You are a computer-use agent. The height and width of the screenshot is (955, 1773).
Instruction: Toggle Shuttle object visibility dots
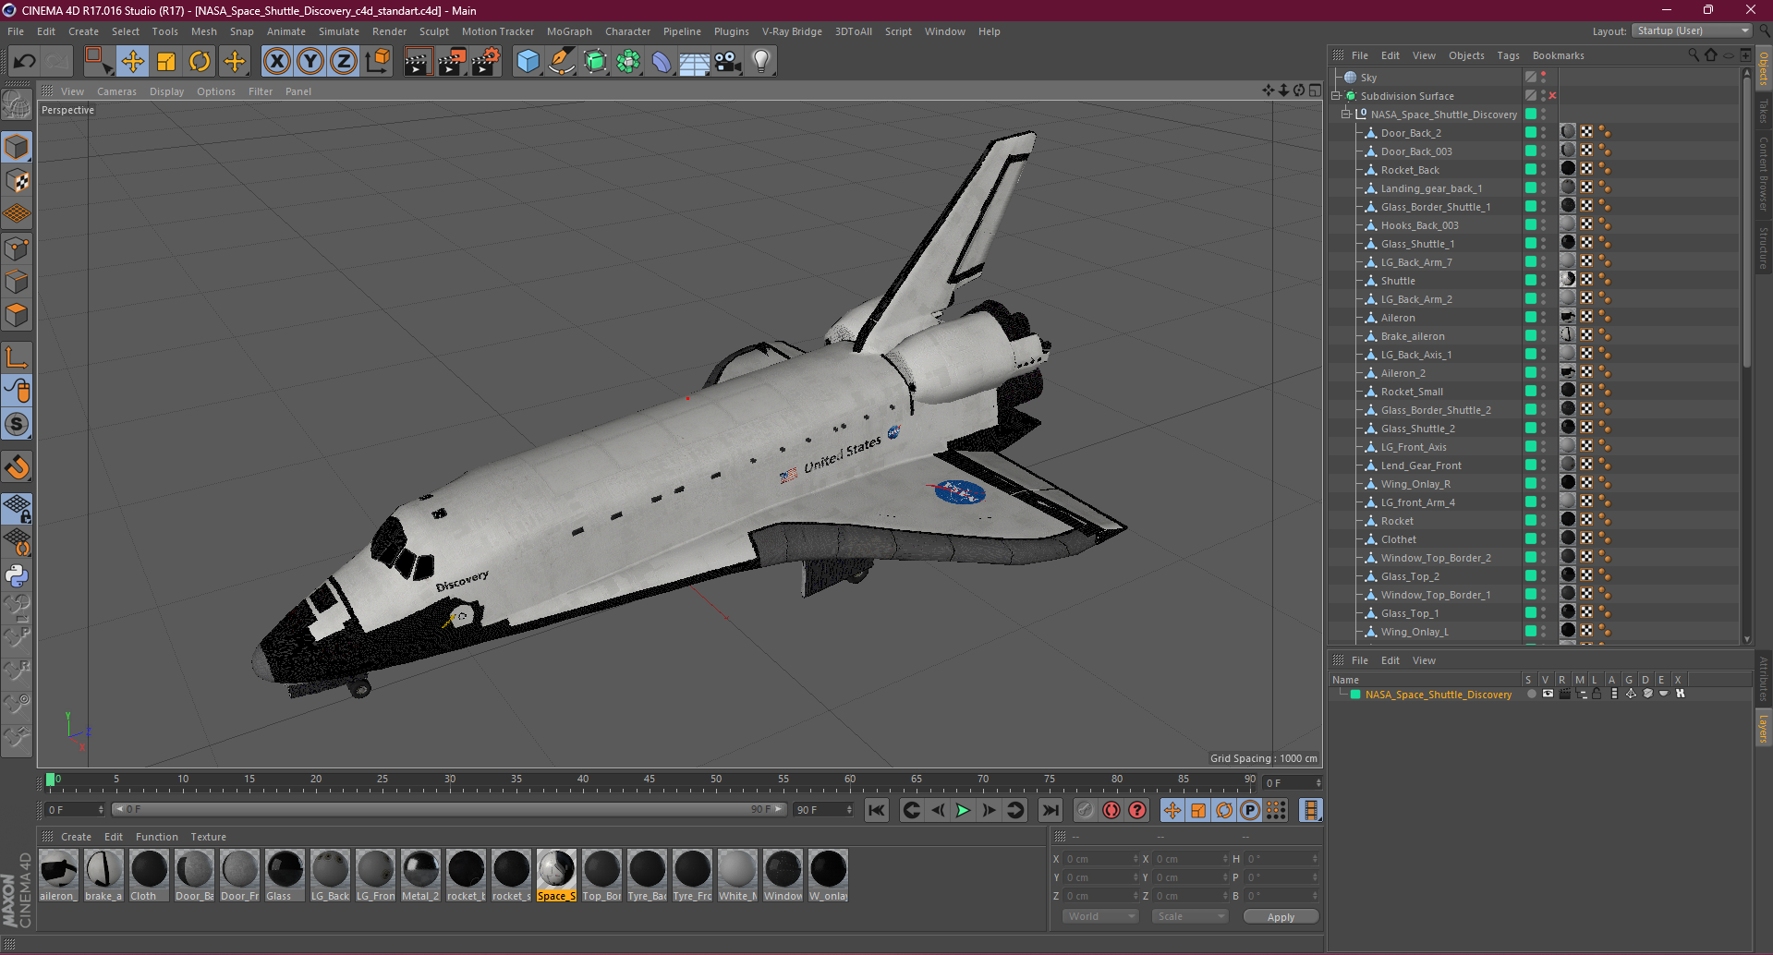pos(1544,281)
